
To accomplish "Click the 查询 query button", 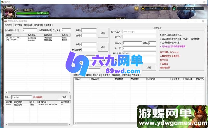I will point(64,97).
